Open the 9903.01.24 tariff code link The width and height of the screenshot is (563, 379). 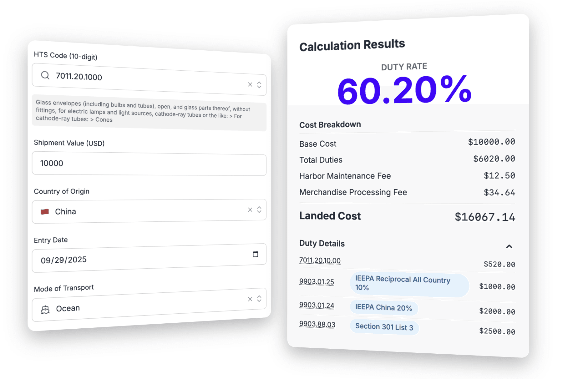coord(317,305)
